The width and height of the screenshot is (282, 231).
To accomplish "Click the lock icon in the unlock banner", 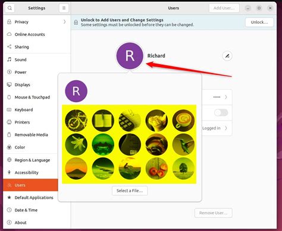I will (x=76, y=22).
